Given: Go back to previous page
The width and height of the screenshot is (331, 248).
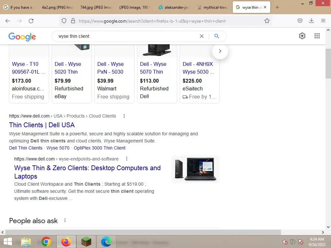Looking at the screenshot, I should click(8, 21).
